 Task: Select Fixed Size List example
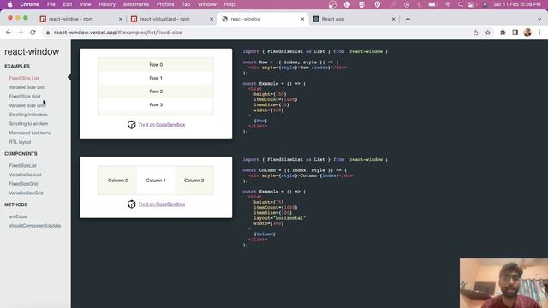tap(24, 78)
